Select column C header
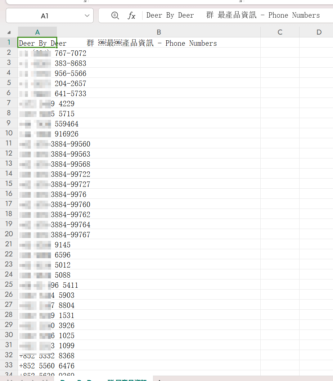 (x=280, y=32)
